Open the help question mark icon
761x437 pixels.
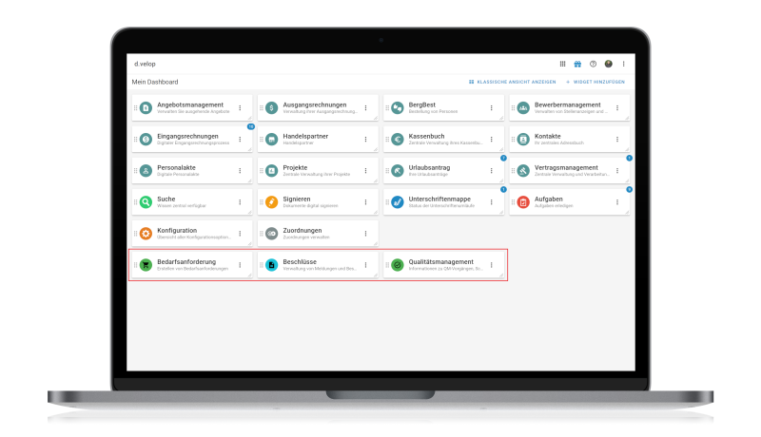(593, 64)
